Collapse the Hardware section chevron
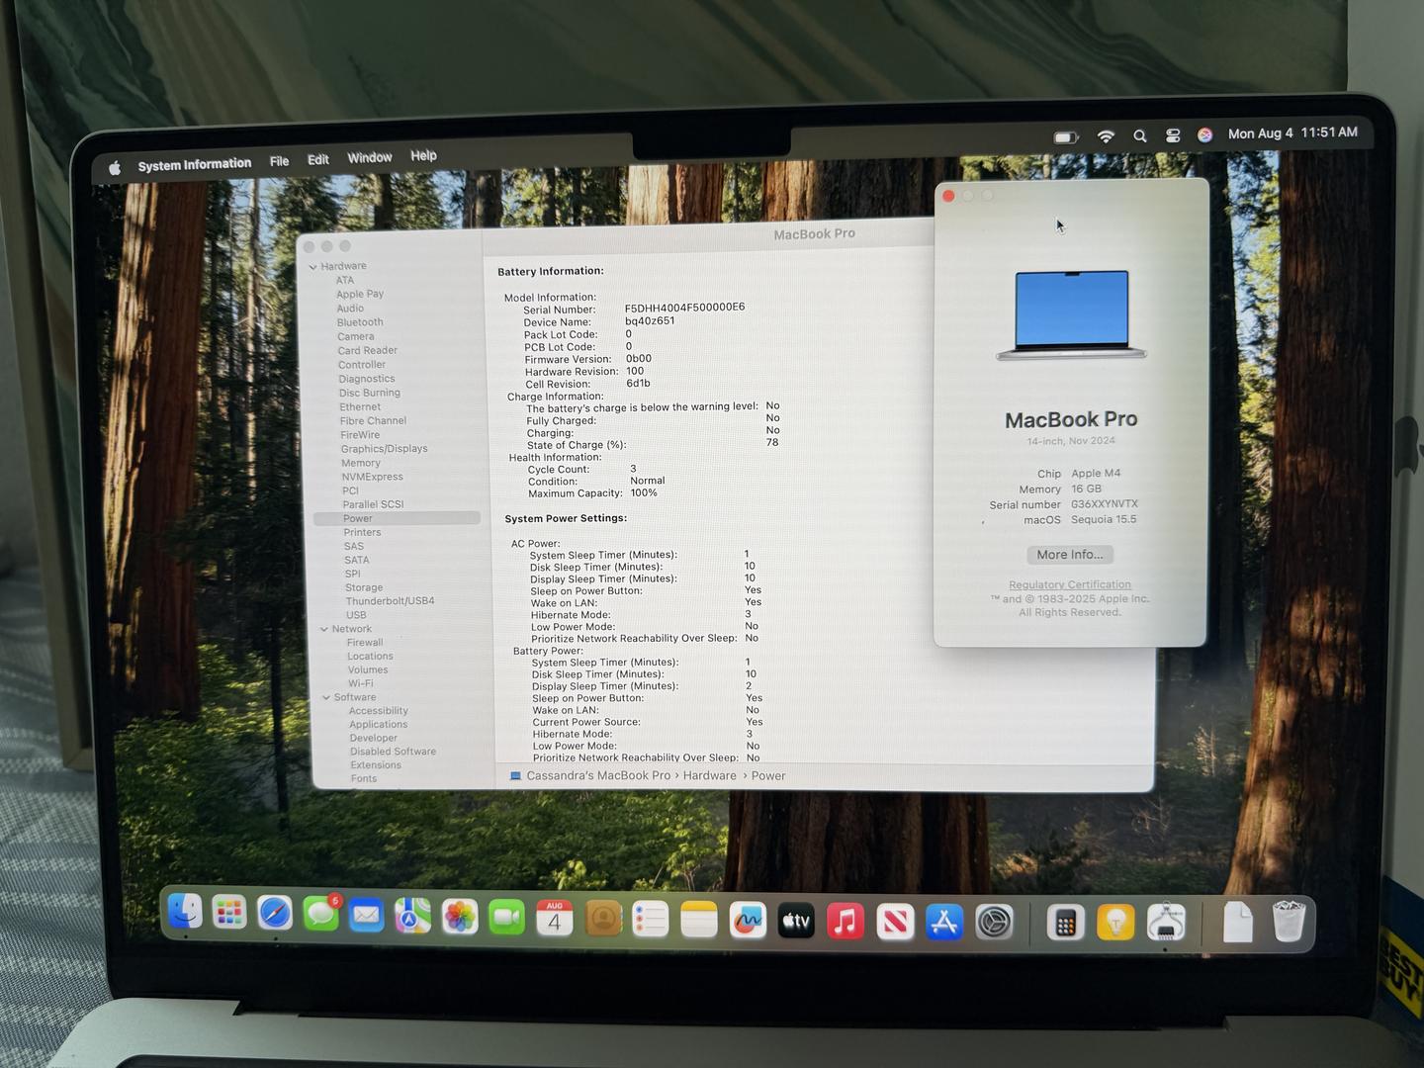This screenshot has height=1068, width=1424. click(x=312, y=267)
